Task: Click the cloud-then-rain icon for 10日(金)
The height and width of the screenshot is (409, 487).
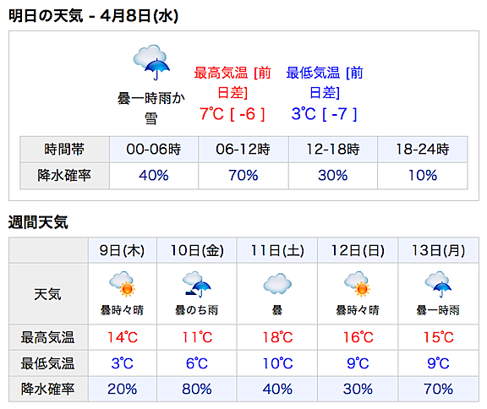Action: (197, 284)
